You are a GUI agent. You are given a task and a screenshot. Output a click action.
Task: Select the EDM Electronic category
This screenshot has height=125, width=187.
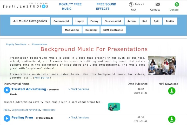coord(113,30)
